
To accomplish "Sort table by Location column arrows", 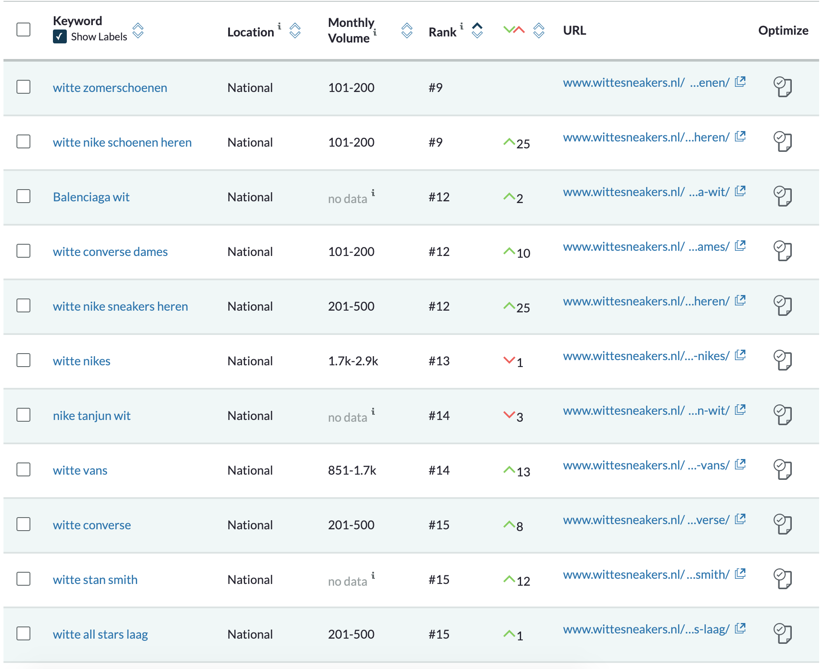I will [x=295, y=30].
